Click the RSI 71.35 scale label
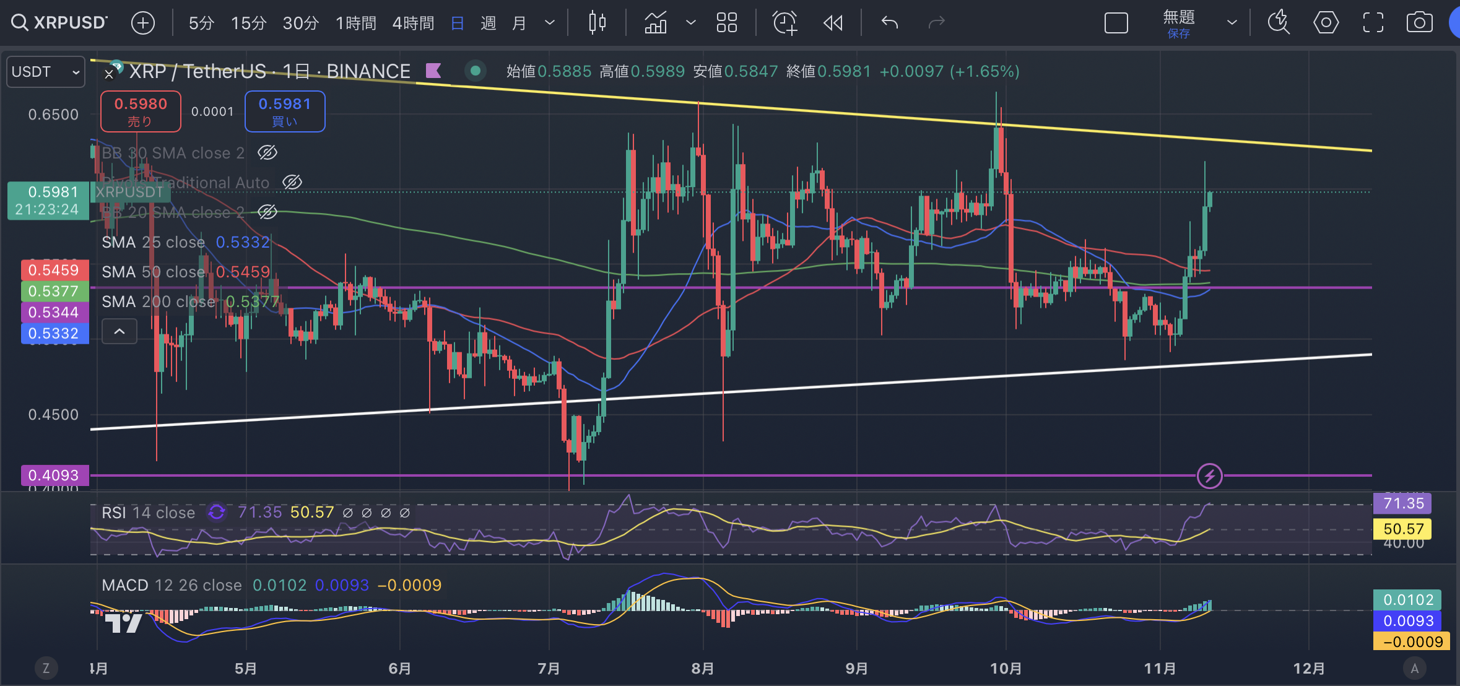The height and width of the screenshot is (686, 1460). click(1402, 503)
